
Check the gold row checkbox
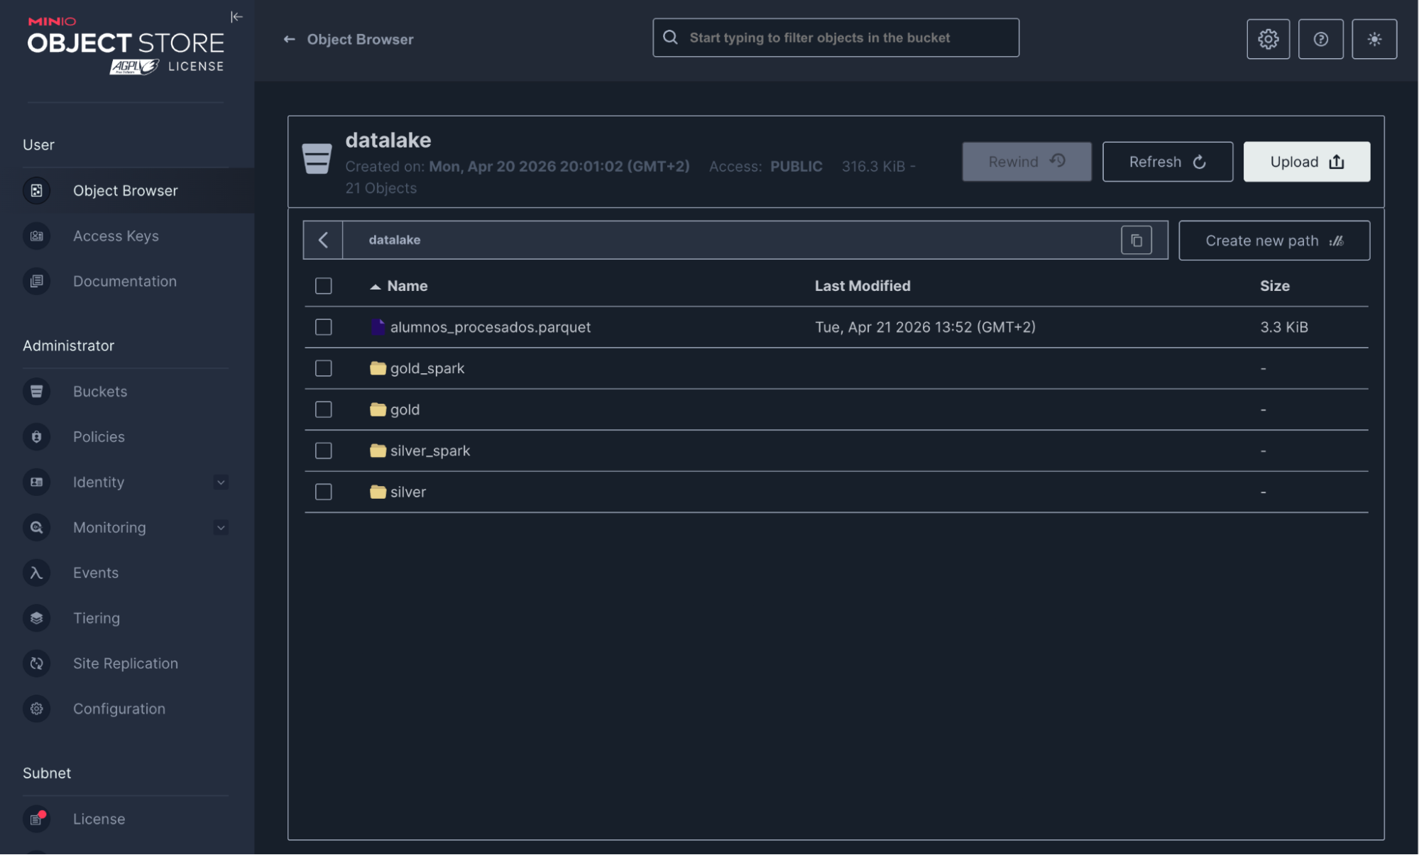(x=324, y=409)
